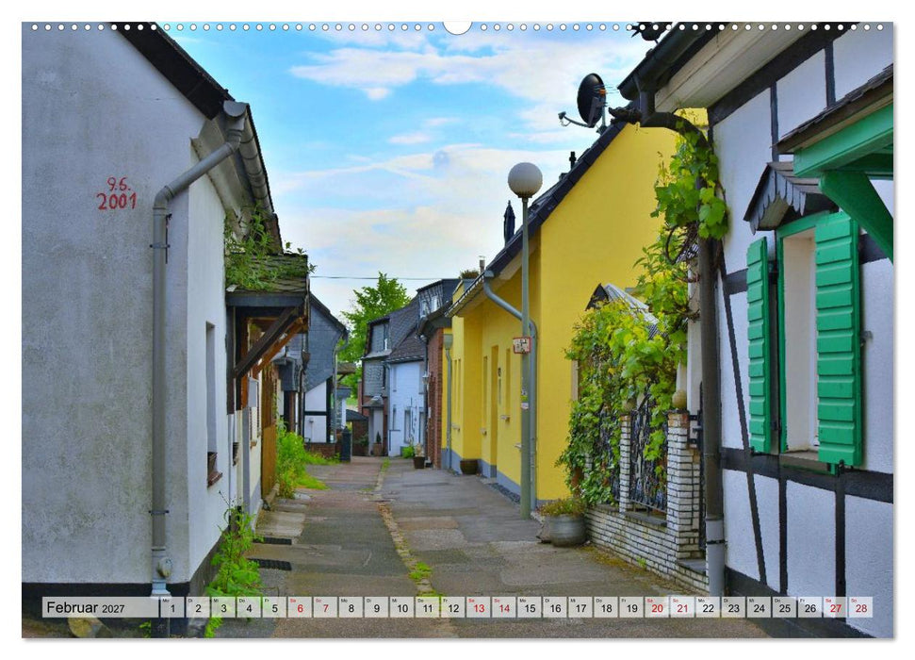The width and height of the screenshot is (915, 660).
Task: Choose day 10 in the calendar row
Action: pos(402,607)
